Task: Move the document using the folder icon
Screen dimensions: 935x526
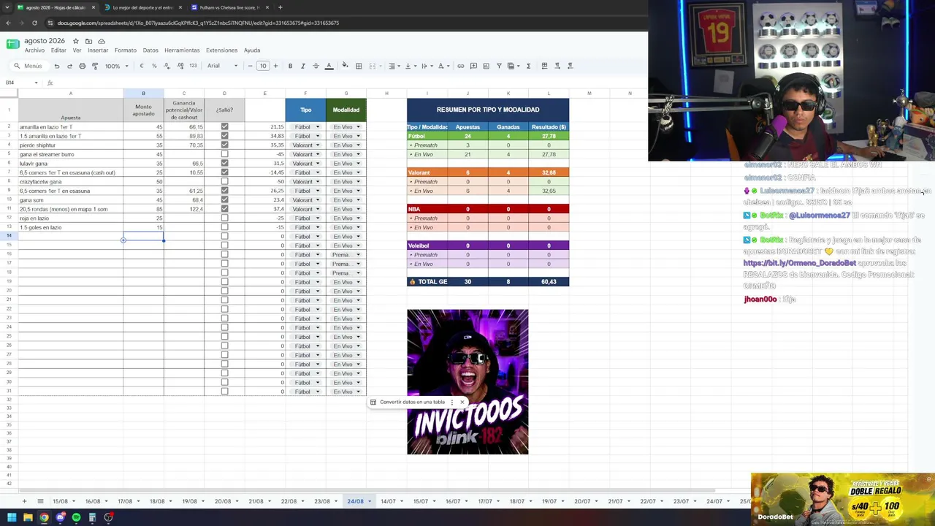Action: pyautogui.click(x=88, y=41)
